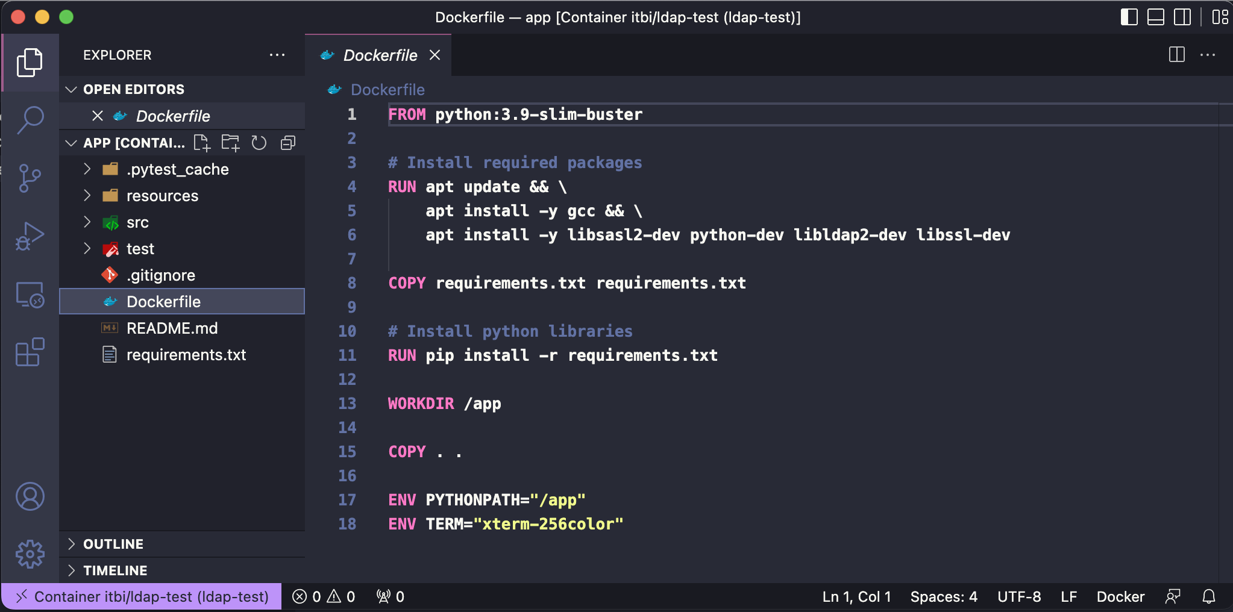Click the ENV TERM xterm-256color line
This screenshot has width=1233, height=612.
pos(506,524)
